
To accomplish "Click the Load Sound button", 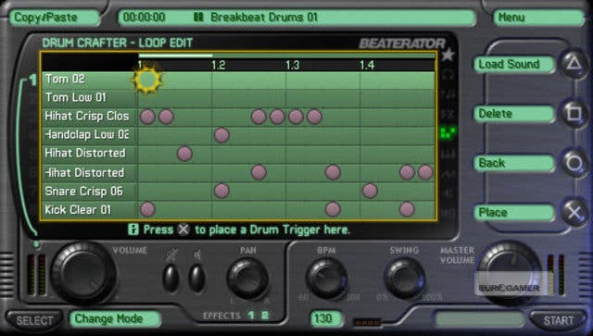I will (514, 64).
